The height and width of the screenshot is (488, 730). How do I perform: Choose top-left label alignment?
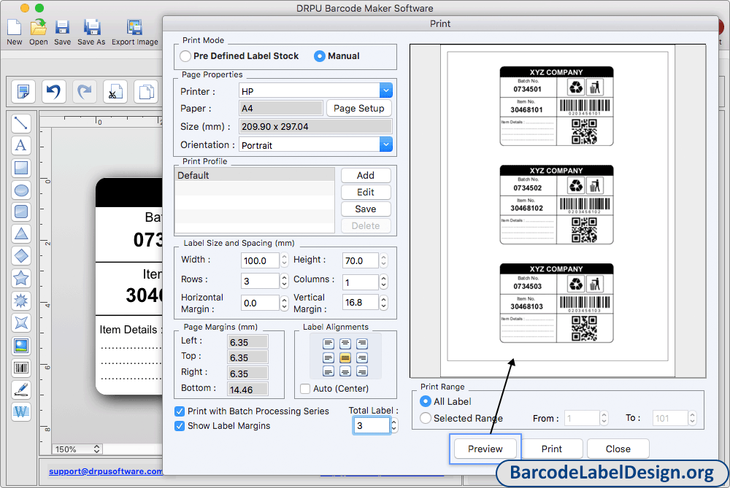[328, 344]
